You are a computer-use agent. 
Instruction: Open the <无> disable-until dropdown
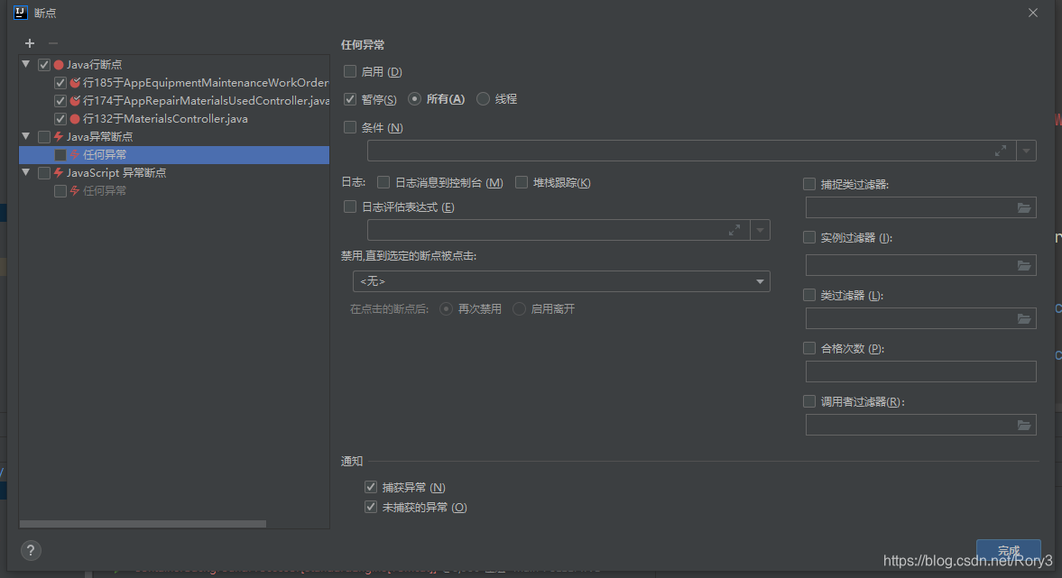[561, 280]
